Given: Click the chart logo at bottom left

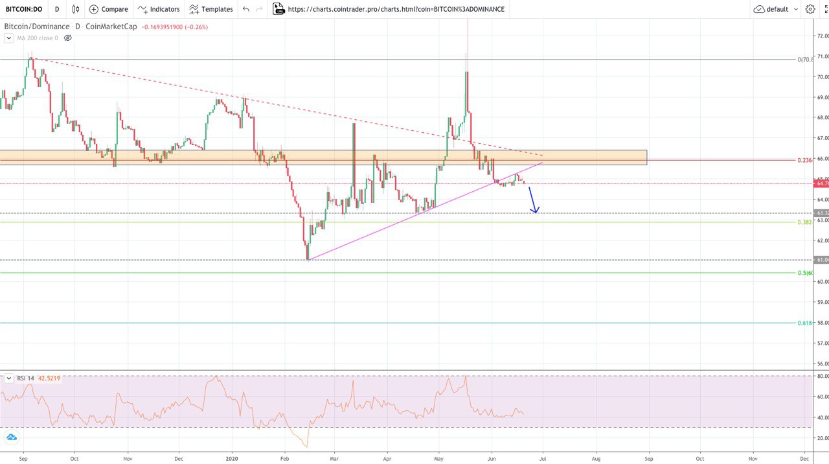Looking at the screenshot, I should click(x=10, y=437).
